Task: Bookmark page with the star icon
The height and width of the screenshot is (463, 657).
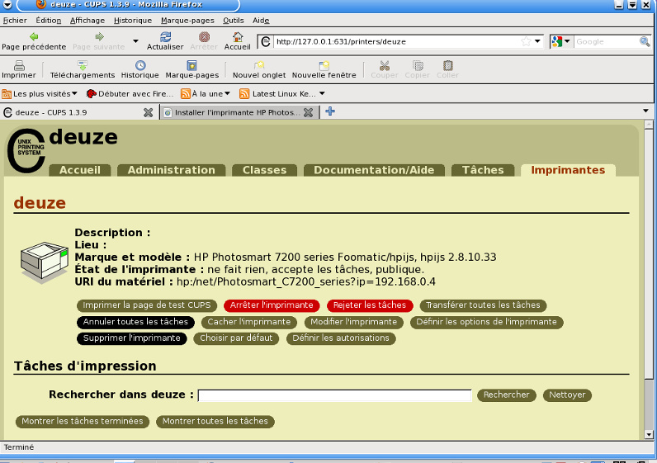Action: pos(526,41)
